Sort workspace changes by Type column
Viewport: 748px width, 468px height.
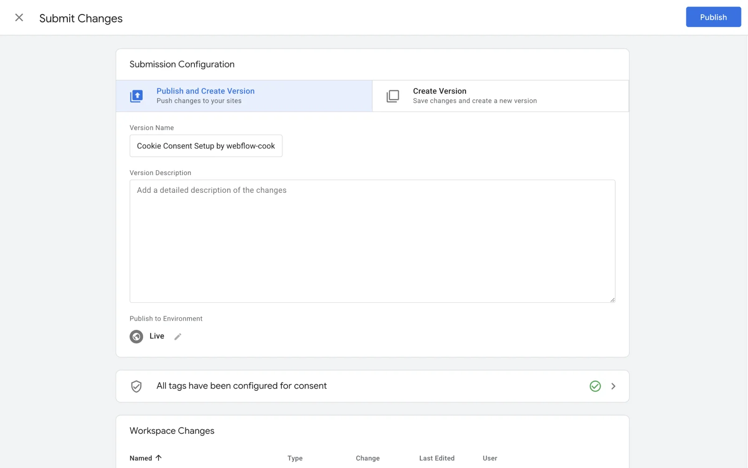tap(295, 458)
